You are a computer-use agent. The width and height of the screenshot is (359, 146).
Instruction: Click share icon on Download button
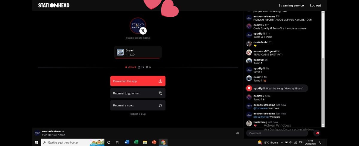click(160, 81)
